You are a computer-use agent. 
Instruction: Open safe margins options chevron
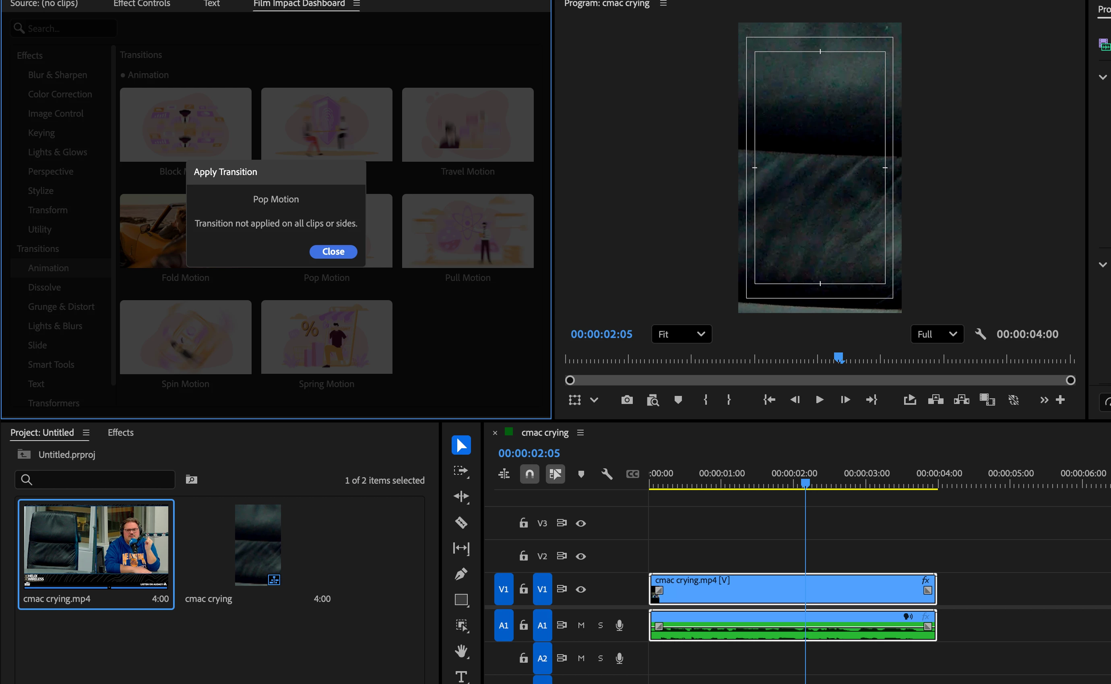tap(594, 400)
